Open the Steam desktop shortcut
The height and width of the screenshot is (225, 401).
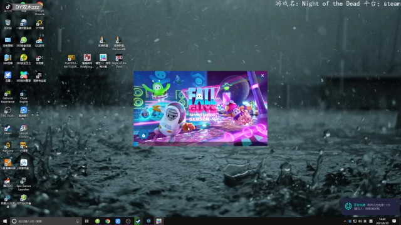8,129
